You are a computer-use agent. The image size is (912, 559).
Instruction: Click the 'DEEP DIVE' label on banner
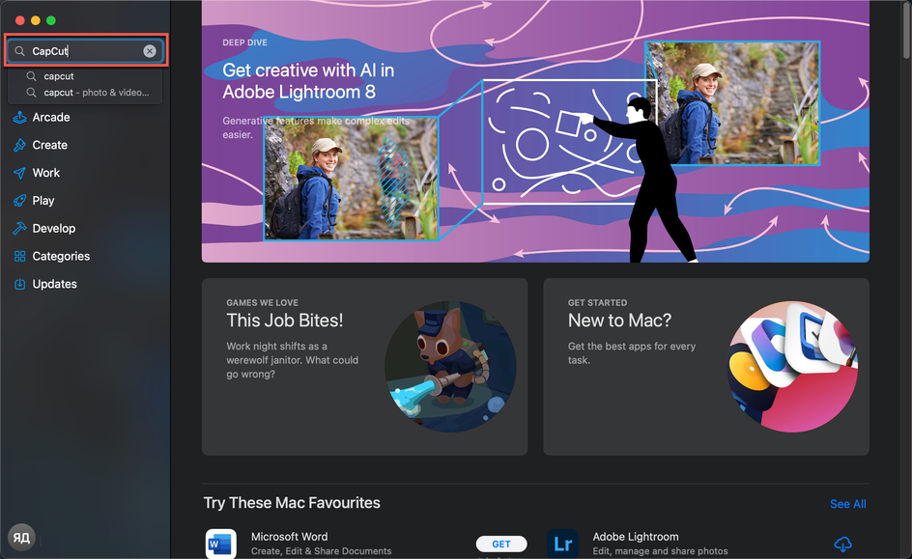point(244,42)
